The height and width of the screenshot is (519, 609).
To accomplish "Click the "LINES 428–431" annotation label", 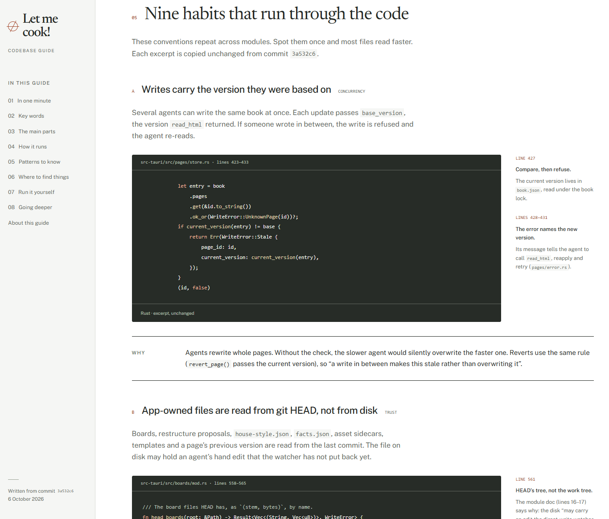I will (x=531, y=218).
